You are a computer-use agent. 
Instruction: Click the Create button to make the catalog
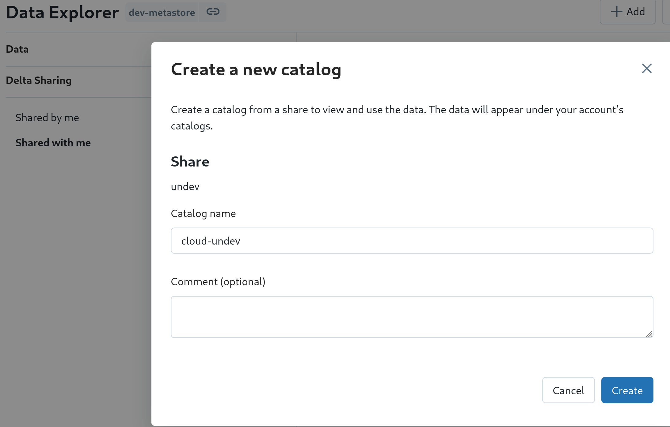[627, 390]
